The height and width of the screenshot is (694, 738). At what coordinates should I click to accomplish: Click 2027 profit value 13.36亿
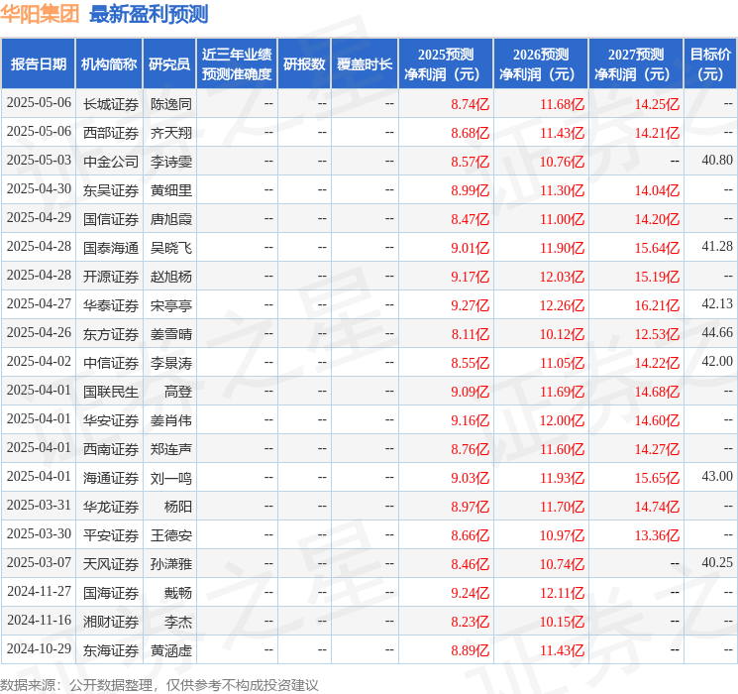pos(657,535)
